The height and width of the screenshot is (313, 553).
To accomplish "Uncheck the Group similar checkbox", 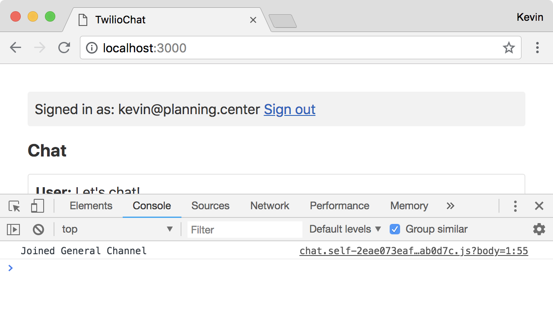I will 395,229.
